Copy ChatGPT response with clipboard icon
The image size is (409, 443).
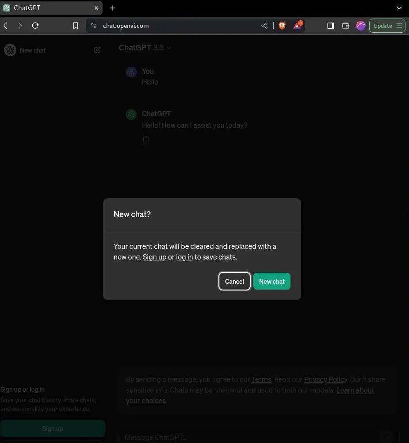click(146, 139)
